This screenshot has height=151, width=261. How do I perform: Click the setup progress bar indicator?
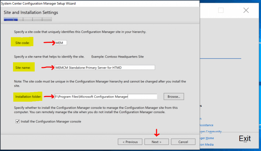(x=28, y=19)
